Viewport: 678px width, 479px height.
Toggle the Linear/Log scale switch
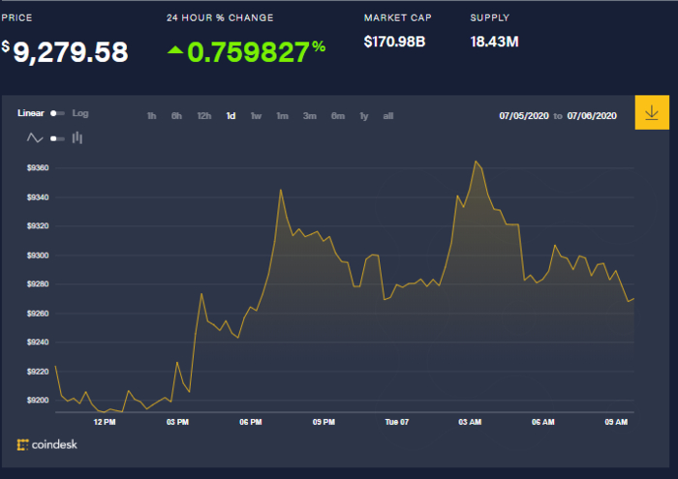pyautogui.click(x=57, y=113)
